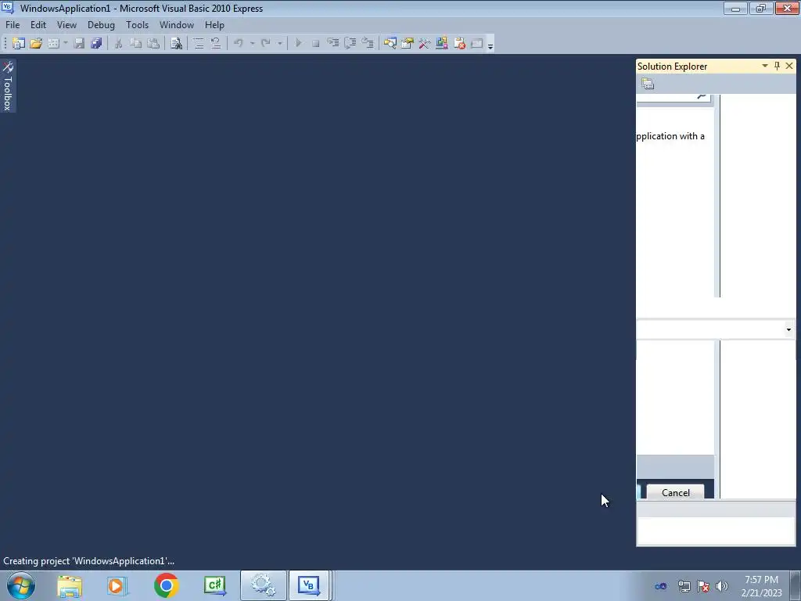Screen dimensions: 801x601
Task: Open the Help menu
Action: tap(214, 24)
